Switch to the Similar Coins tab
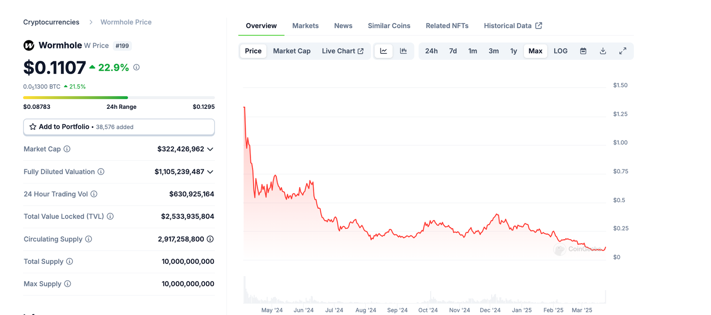 (x=389, y=26)
